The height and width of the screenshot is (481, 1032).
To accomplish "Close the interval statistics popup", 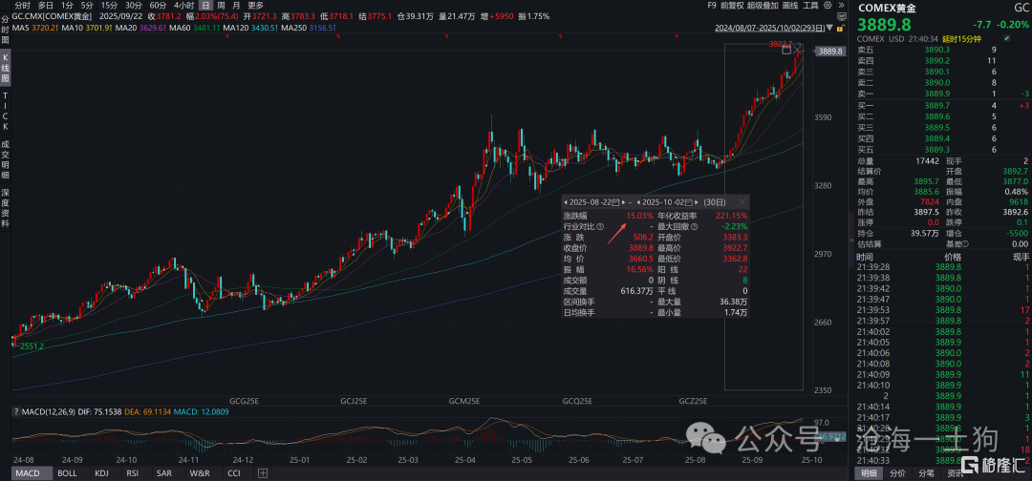I will click(x=742, y=202).
